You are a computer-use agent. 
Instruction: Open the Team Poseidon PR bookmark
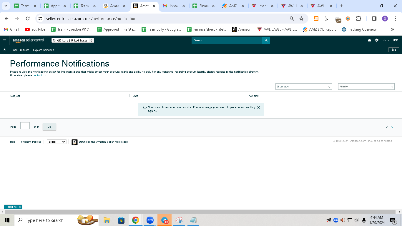(x=71, y=29)
